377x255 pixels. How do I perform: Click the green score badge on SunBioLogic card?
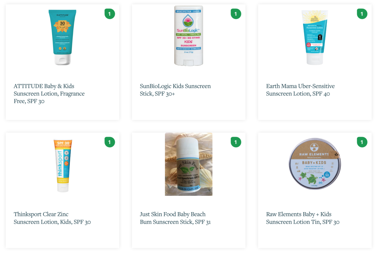point(236,14)
